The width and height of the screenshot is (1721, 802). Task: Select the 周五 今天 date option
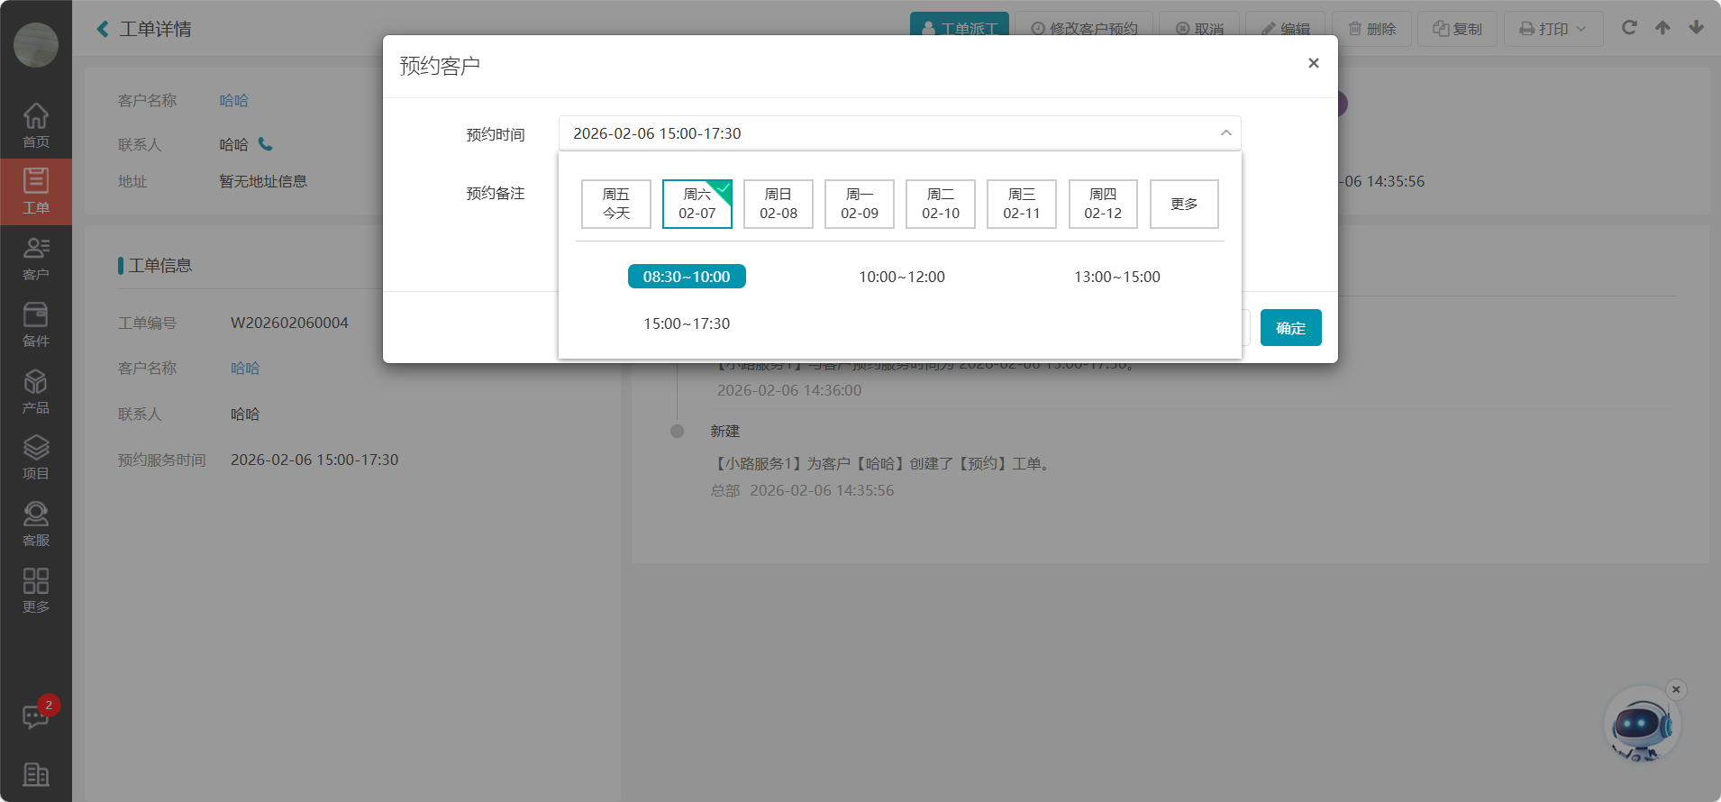tap(616, 204)
